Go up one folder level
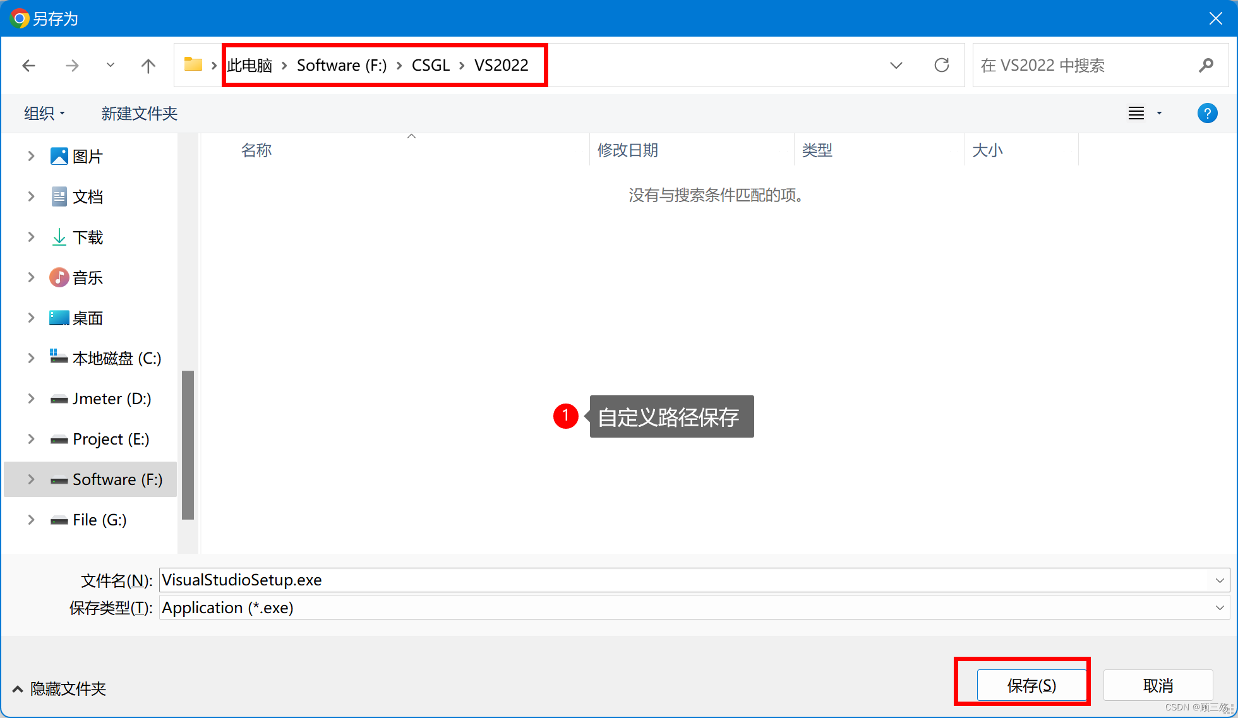Image resolution: width=1238 pixels, height=718 pixels. (148, 65)
